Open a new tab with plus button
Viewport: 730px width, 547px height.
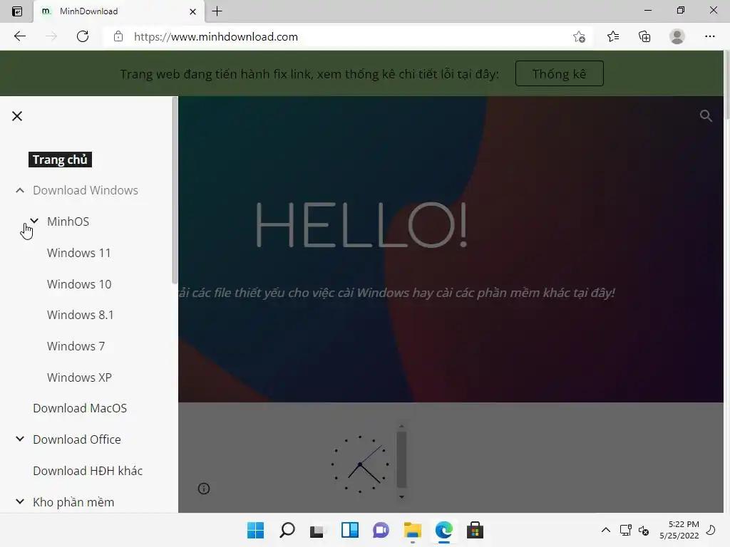click(217, 11)
